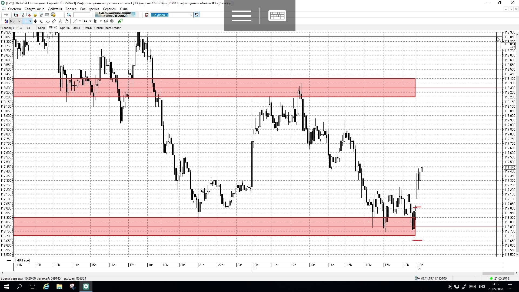Toggle the crosshair cursor mode button
Screen dimensions: 519x292
click(x=26, y=21)
